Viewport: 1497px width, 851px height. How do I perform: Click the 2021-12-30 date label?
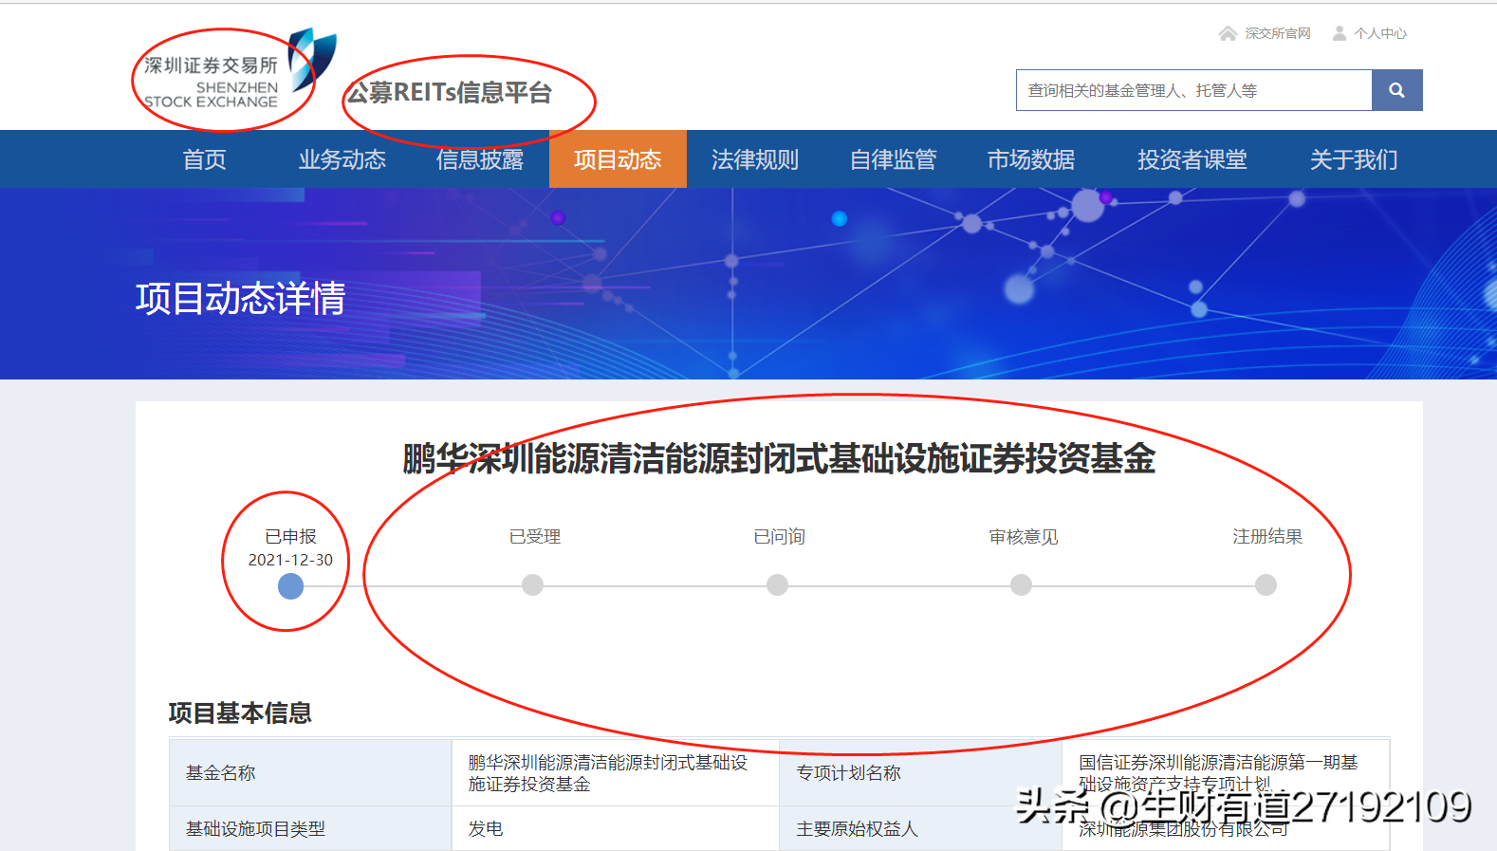click(x=290, y=560)
